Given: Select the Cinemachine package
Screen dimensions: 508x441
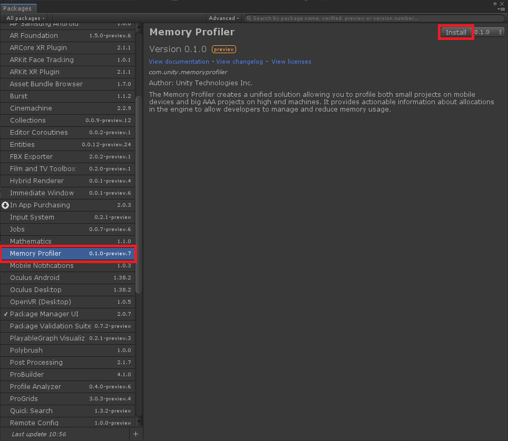Looking at the screenshot, I should [67, 108].
